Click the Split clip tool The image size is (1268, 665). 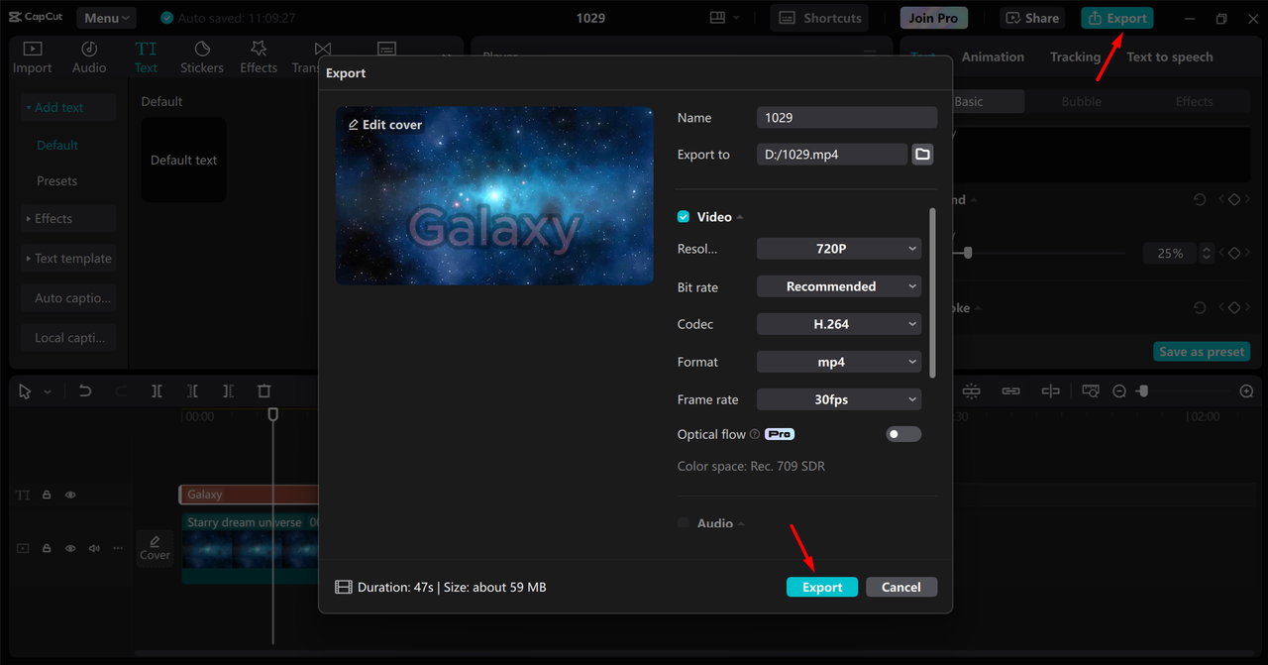tap(157, 391)
